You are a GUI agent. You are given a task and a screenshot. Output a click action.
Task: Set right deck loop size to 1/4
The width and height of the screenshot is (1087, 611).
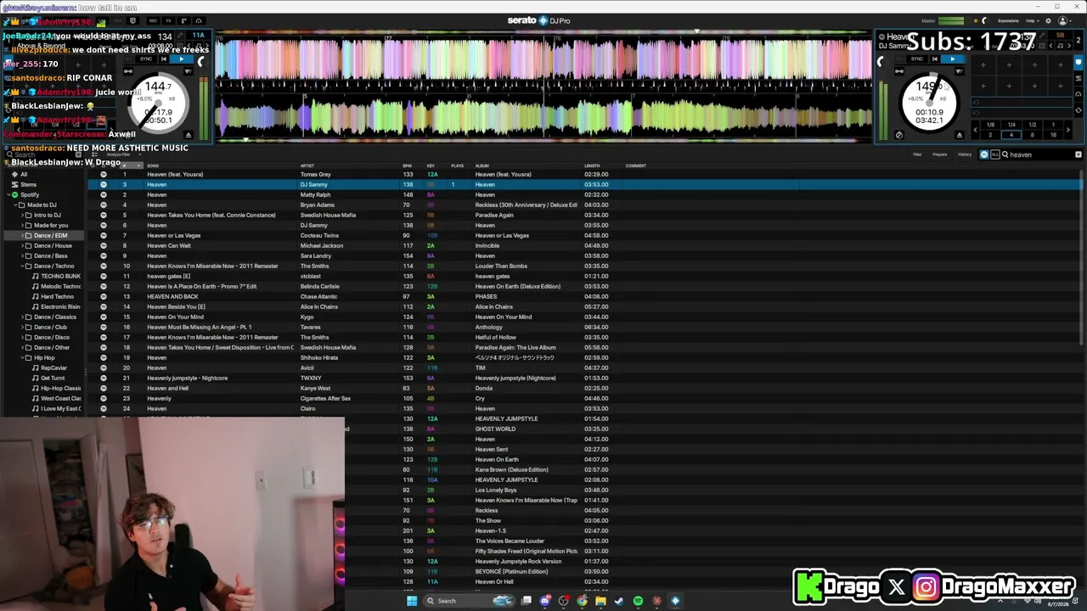(1011, 125)
